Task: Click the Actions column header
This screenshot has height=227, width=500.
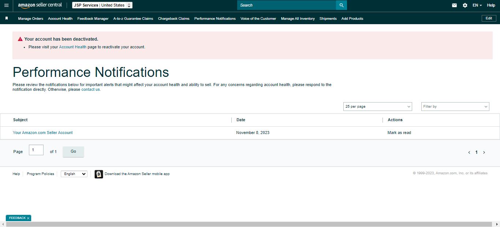Action: [395, 120]
